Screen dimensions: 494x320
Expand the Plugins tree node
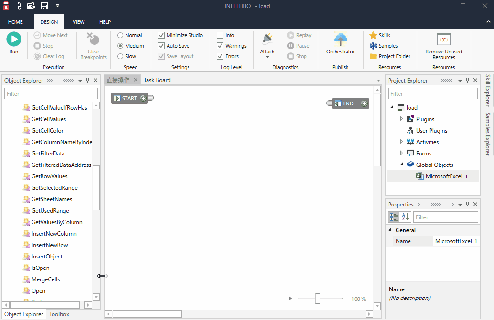pyautogui.click(x=401, y=119)
